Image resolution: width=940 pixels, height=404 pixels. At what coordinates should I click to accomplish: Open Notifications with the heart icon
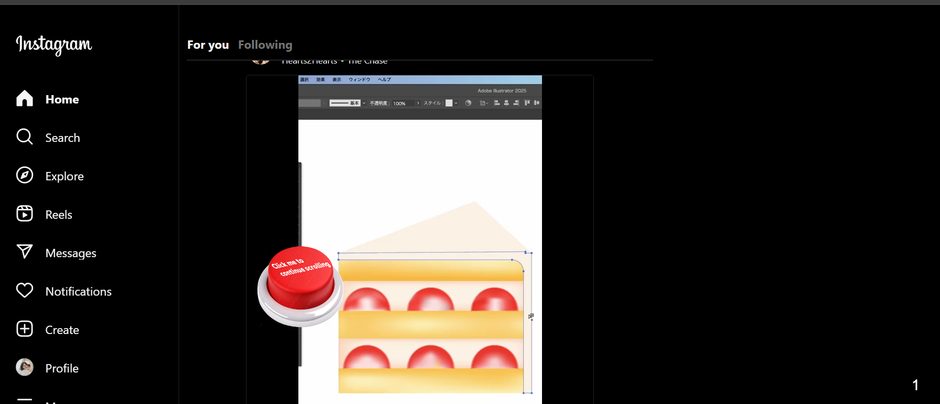pyautogui.click(x=24, y=291)
